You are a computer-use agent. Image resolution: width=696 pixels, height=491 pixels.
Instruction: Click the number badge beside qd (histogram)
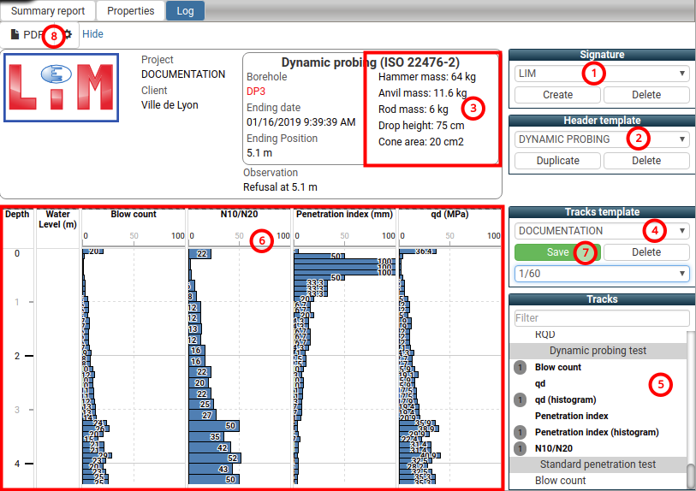click(519, 399)
